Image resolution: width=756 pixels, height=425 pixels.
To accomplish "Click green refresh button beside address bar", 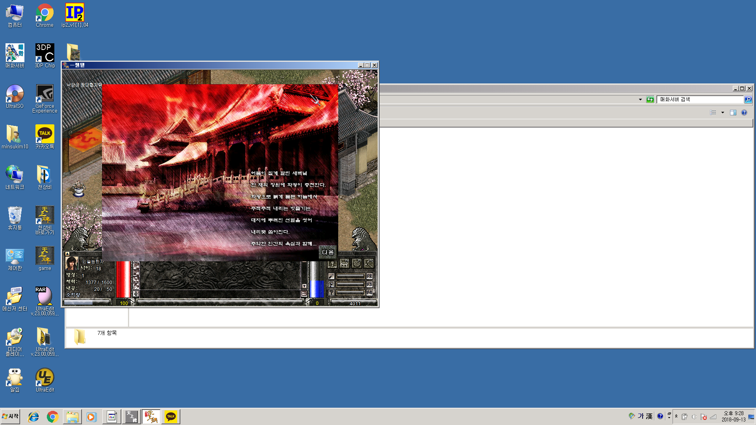I will [650, 100].
